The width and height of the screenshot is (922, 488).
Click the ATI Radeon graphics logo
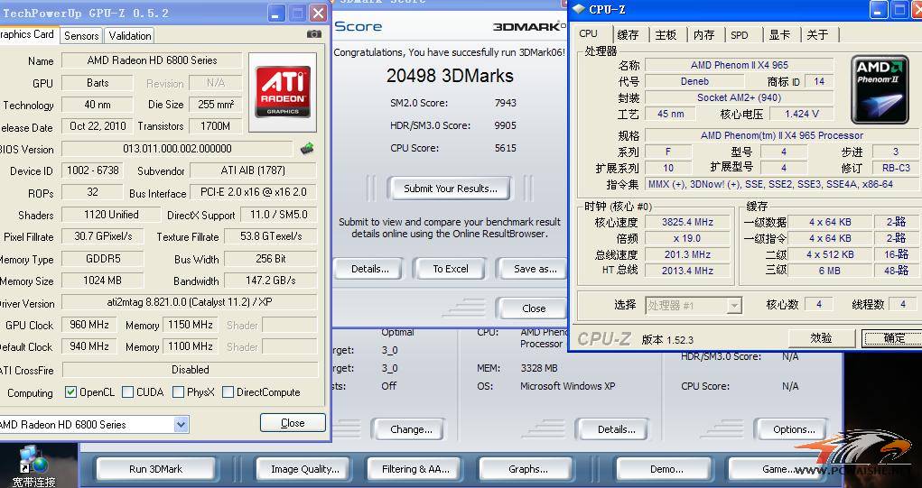282,91
